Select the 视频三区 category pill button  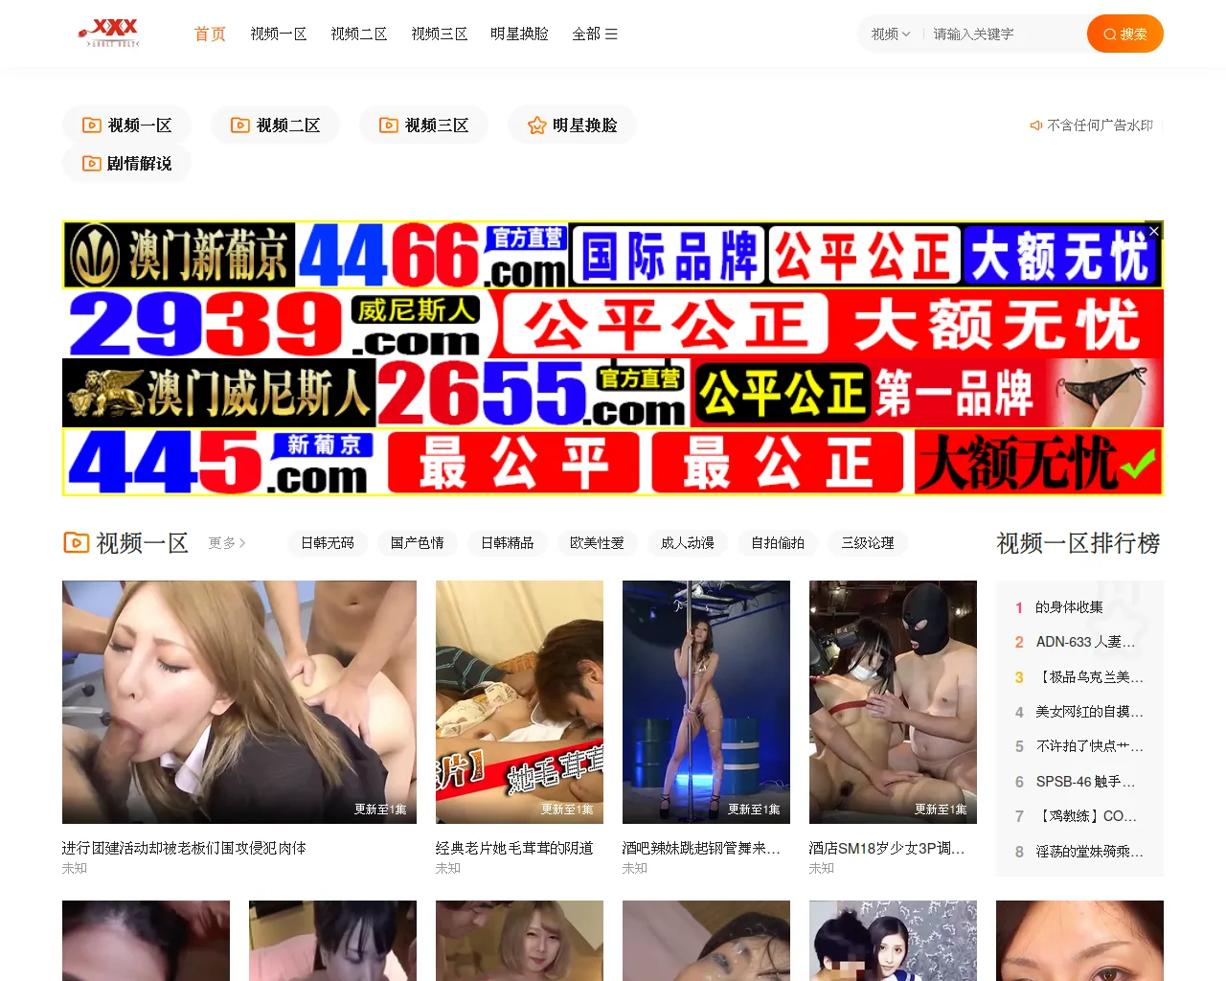click(424, 125)
